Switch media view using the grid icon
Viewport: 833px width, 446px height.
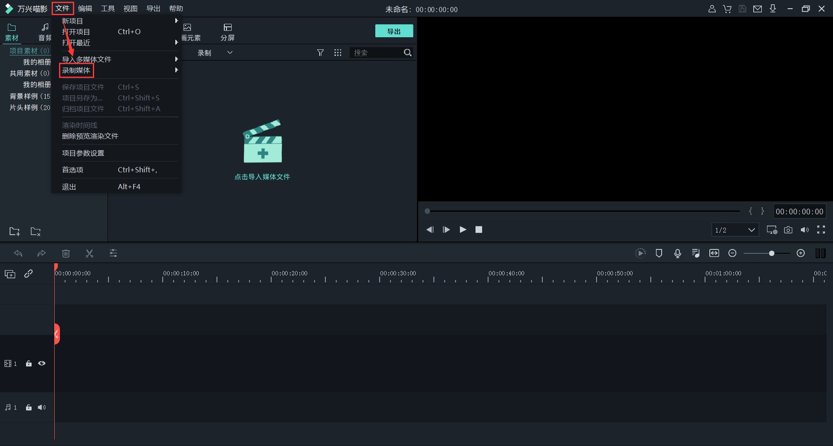(x=338, y=53)
